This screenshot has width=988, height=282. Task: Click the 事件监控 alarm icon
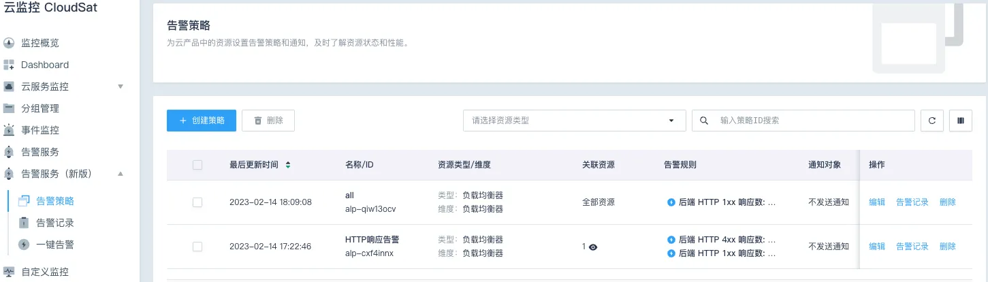9,130
